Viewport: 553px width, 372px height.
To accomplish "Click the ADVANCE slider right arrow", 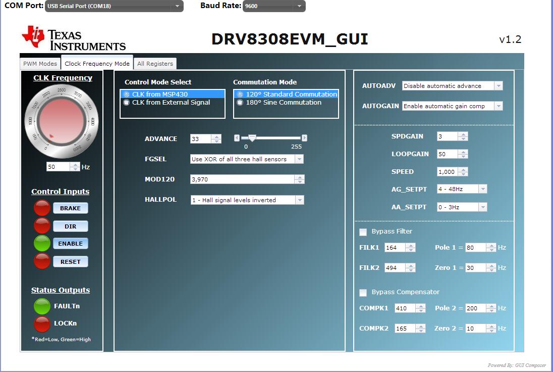I will (304, 138).
